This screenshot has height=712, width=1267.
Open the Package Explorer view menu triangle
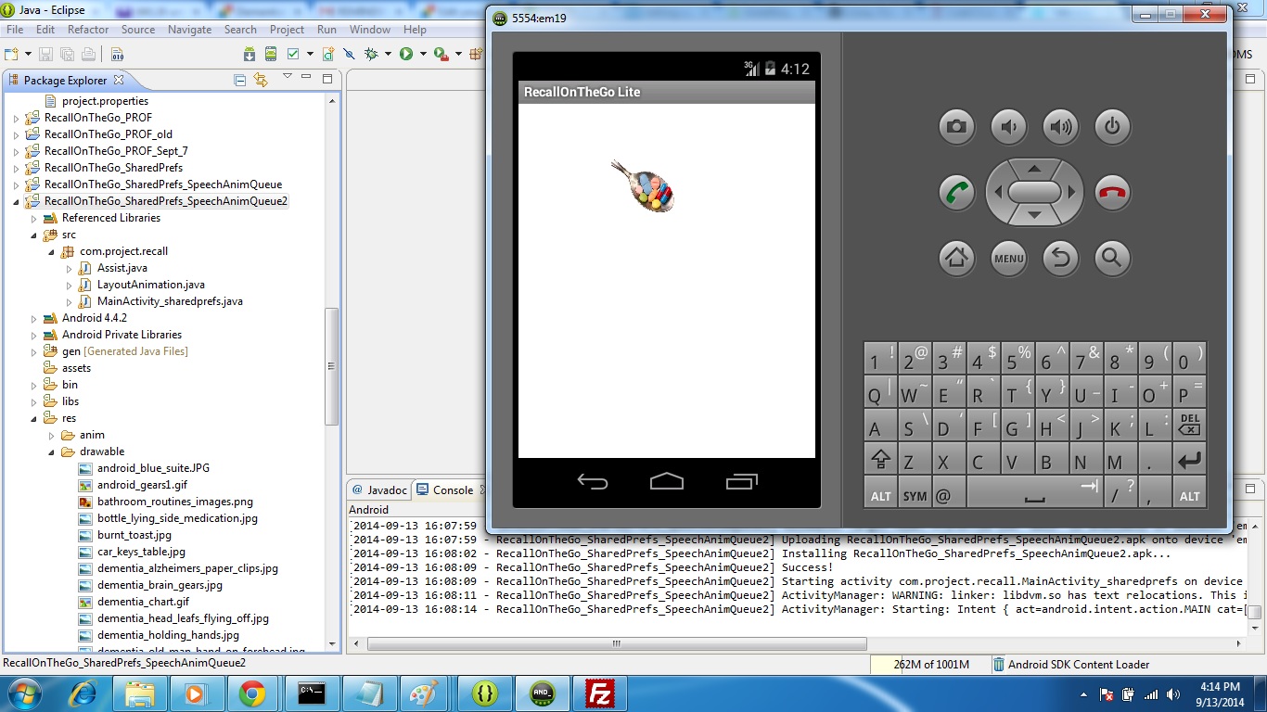point(287,78)
